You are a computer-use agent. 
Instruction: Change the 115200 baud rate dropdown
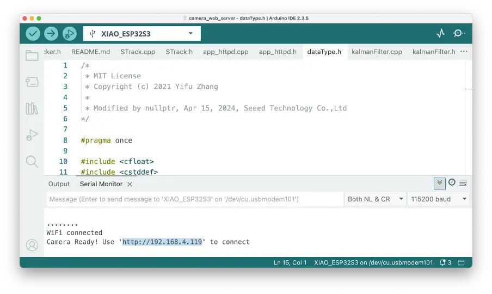(439, 199)
